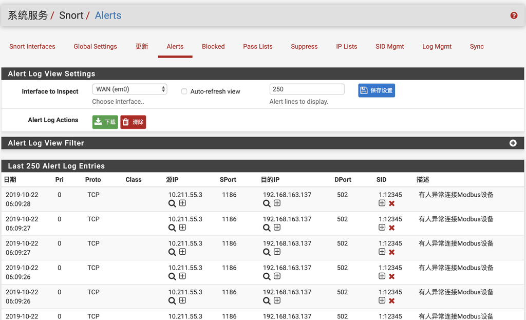
Task: Click the help question mark icon
Action: (x=514, y=15)
